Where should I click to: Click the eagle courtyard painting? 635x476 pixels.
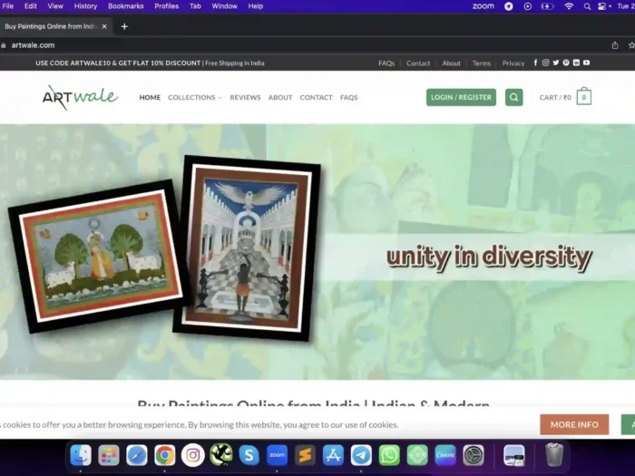247,248
